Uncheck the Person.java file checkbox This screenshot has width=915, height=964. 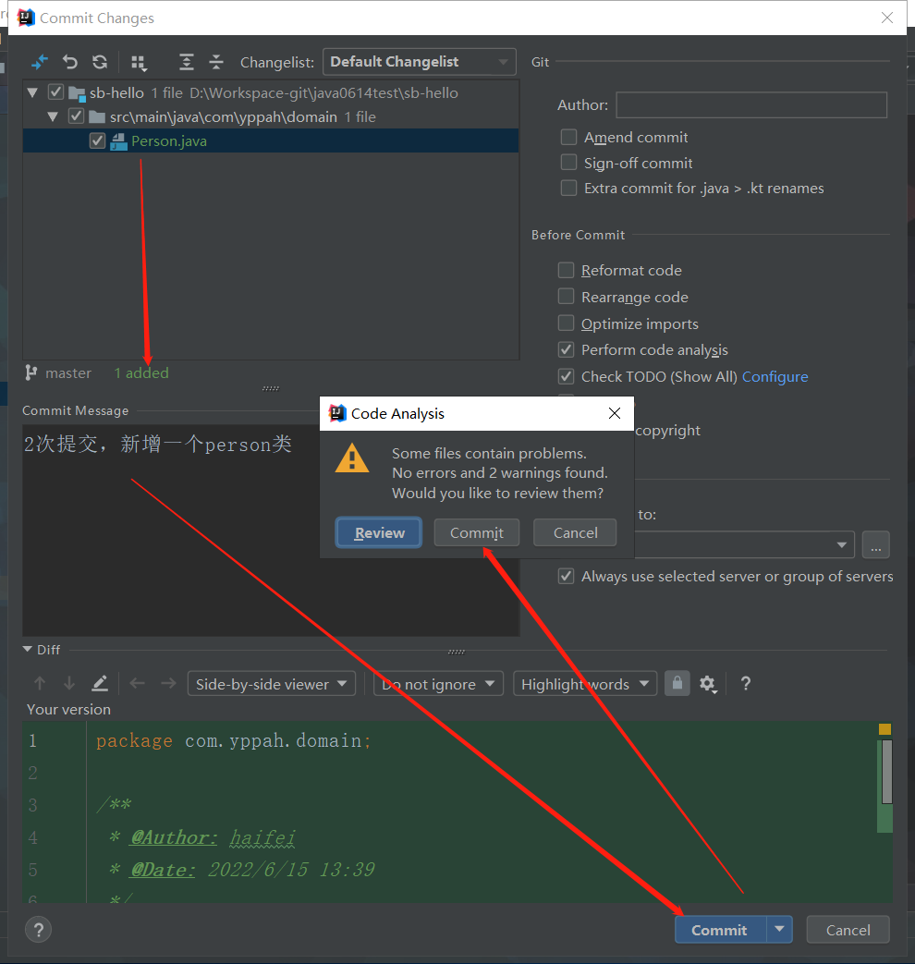coord(97,141)
